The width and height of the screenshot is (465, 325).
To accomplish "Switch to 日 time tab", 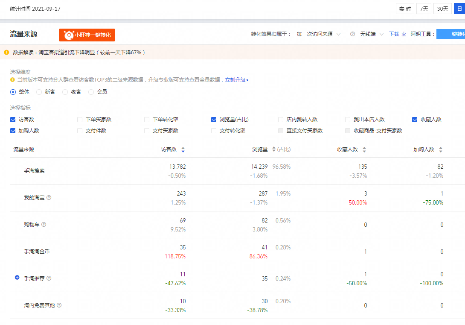I will pos(459,9).
